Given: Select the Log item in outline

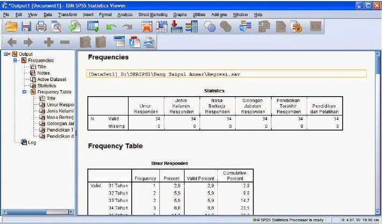Looking at the screenshot, I should tap(31, 142).
